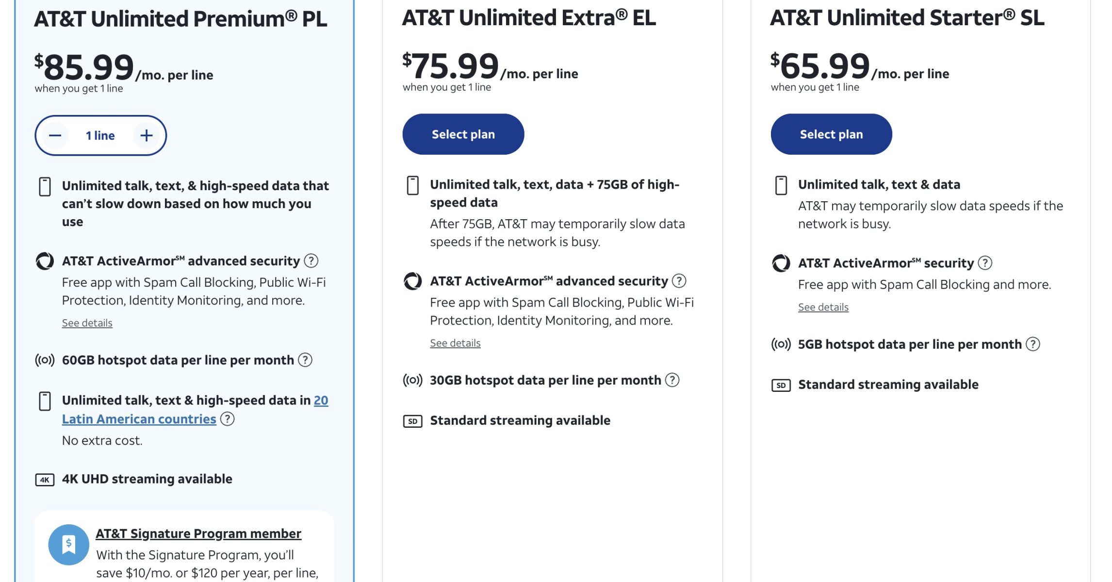The width and height of the screenshot is (1112, 582).
Task: Open help icon for Extra plan ActiveArmor security
Action: click(x=679, y=281)
